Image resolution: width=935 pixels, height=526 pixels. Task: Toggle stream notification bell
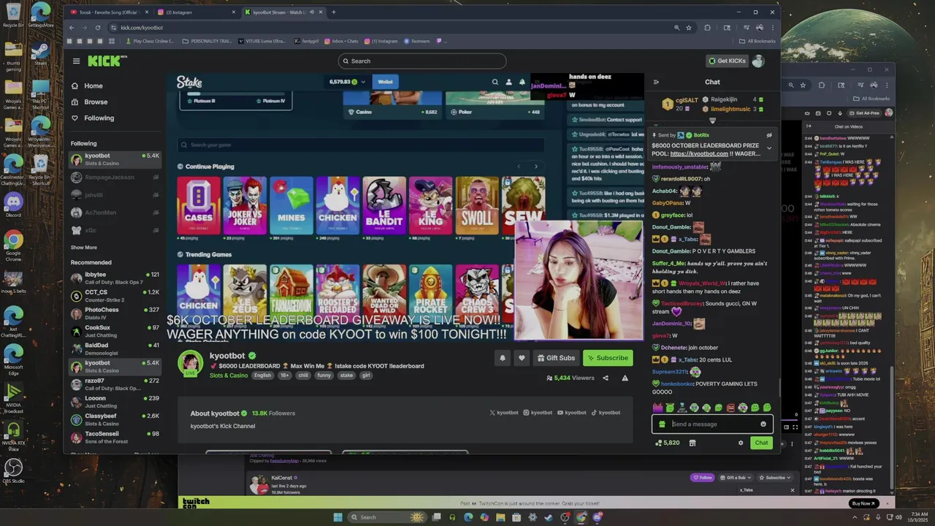pyautogui.click(x=503, y=358)
